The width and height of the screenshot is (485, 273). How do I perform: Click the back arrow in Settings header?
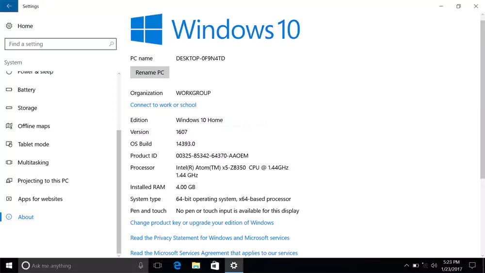click(9, 6)
